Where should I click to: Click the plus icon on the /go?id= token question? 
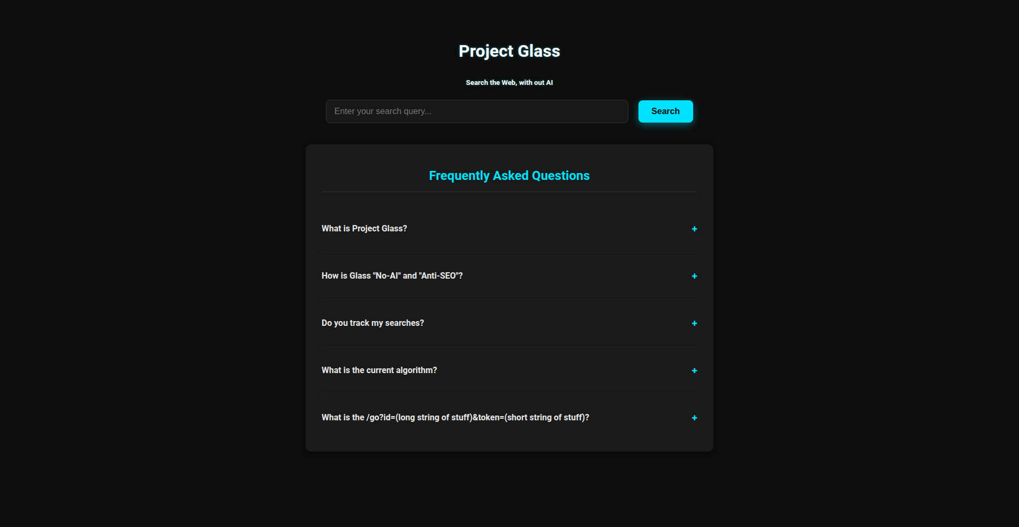[x=694, y=418]
